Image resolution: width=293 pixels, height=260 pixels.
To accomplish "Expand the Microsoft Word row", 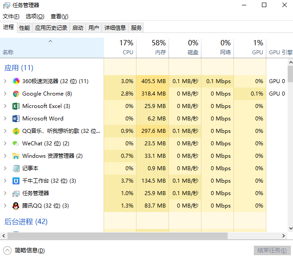I will (x=5, y=119).
